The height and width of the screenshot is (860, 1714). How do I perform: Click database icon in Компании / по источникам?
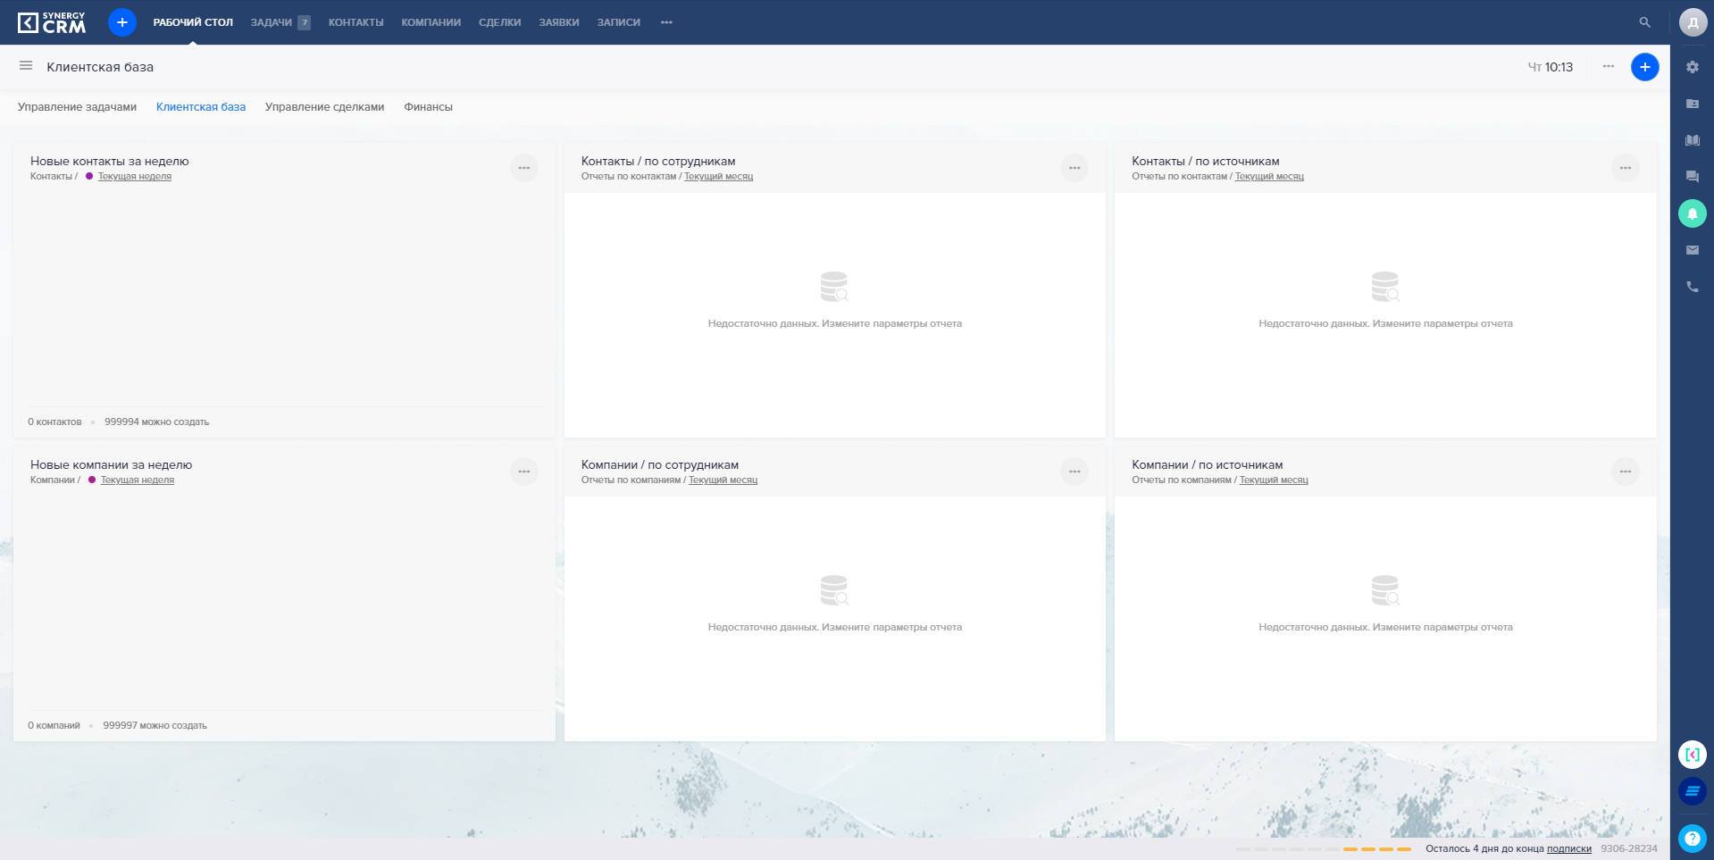pos(1385,590)
